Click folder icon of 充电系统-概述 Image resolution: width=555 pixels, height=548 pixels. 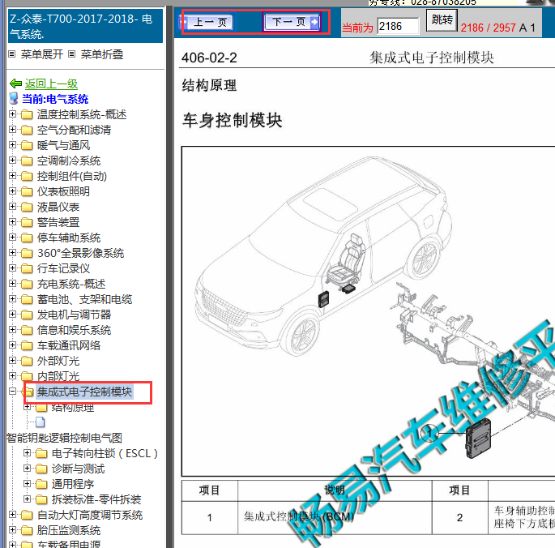27,284
